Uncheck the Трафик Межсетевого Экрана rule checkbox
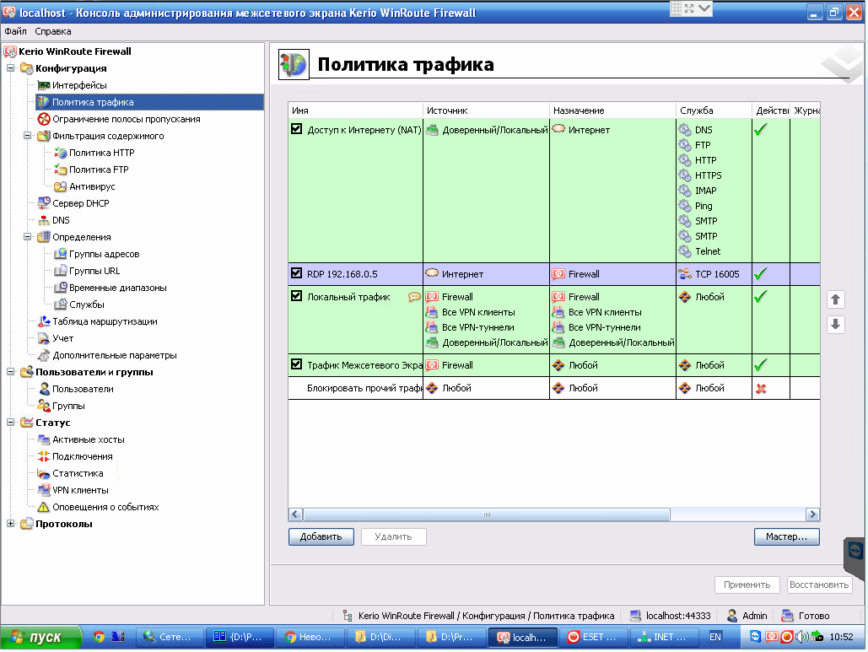The width and height of the screenshot is (868, 652). 297,364
